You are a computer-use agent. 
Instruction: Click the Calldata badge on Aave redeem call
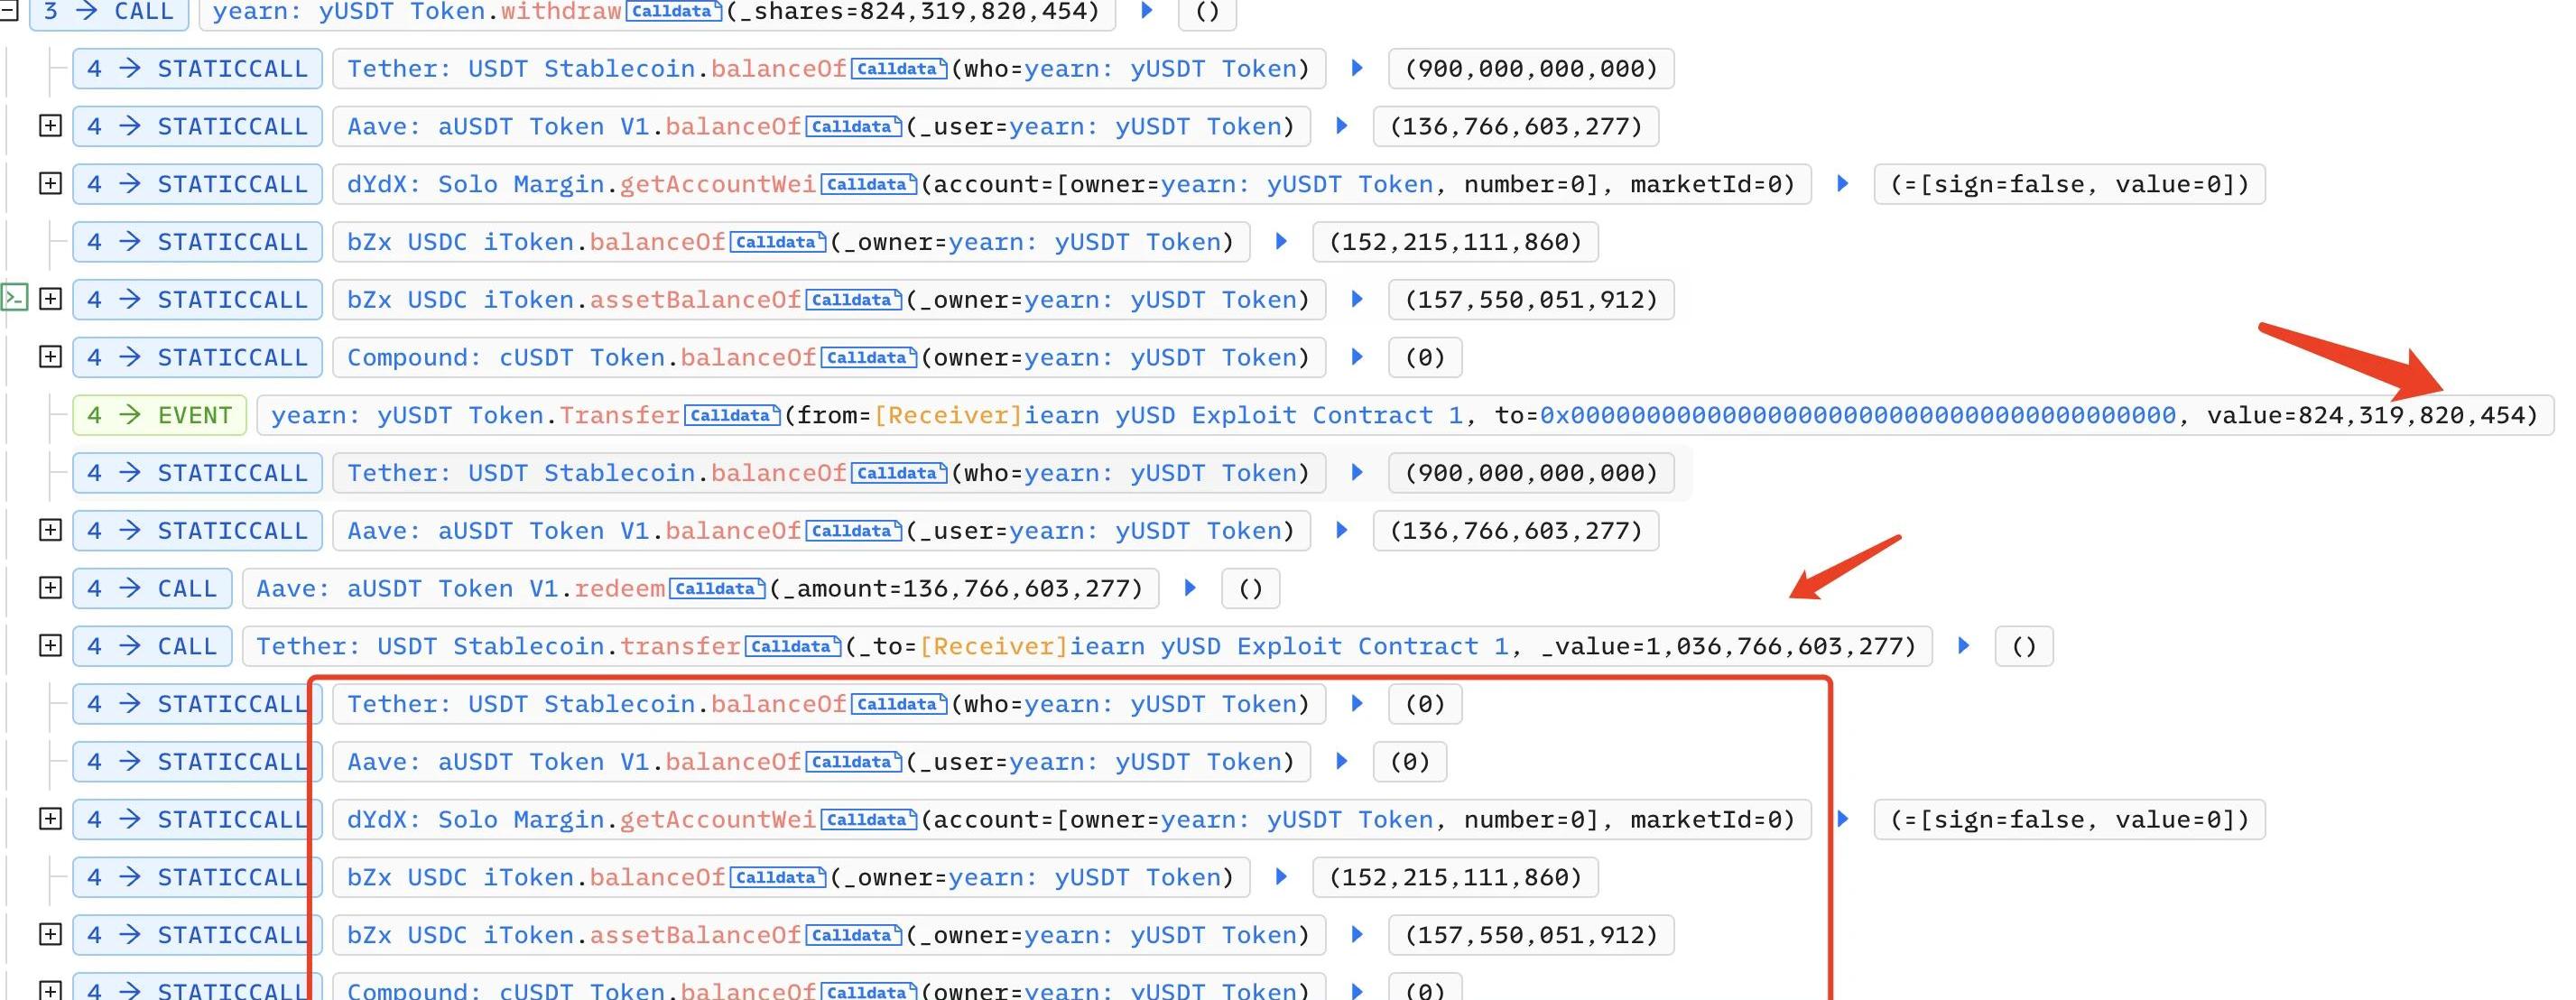(716, 588)
